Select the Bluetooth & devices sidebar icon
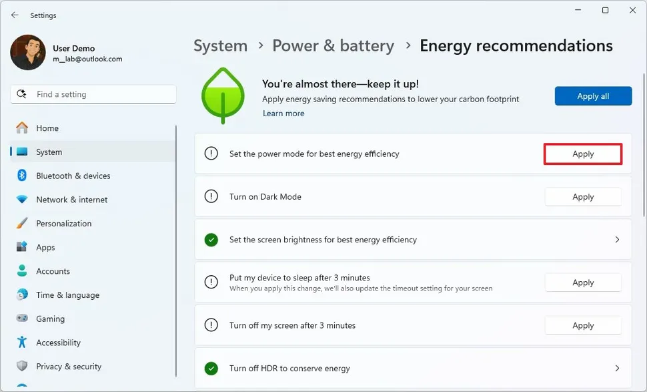This screenshot has width=647, height=392. (21, 176)
